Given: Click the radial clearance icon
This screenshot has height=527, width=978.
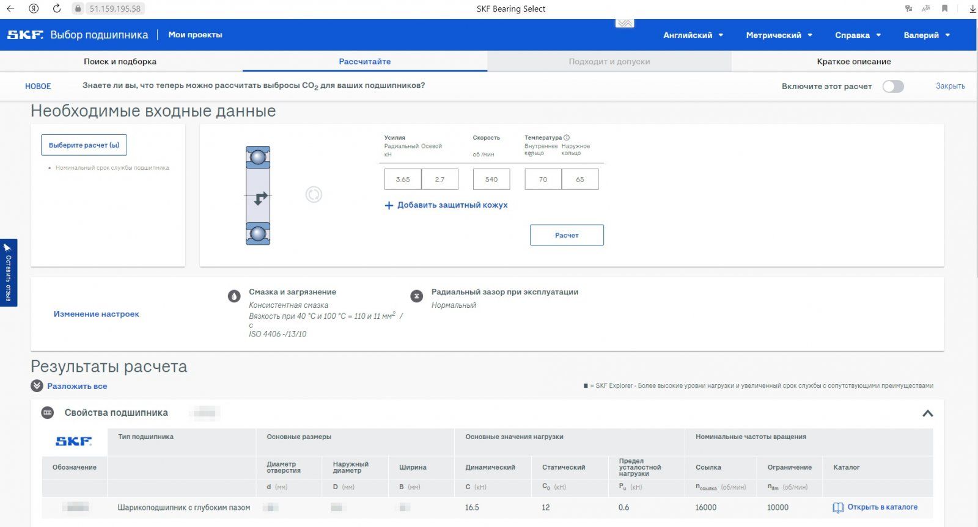Looking at the screenshot, I should coord(417,296).
